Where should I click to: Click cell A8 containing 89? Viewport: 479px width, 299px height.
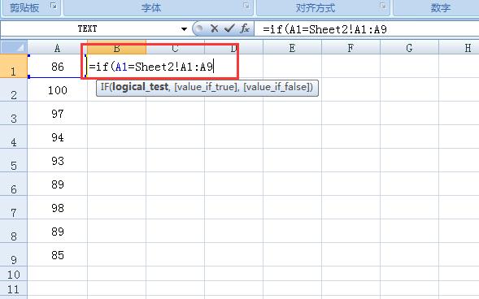coord(58,231)
